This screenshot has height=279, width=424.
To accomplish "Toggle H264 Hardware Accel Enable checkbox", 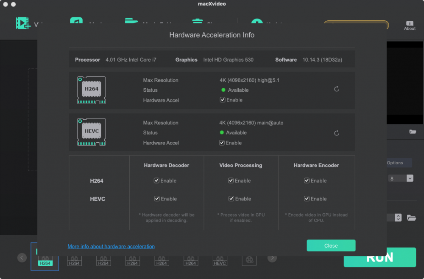I will (222, 100).
